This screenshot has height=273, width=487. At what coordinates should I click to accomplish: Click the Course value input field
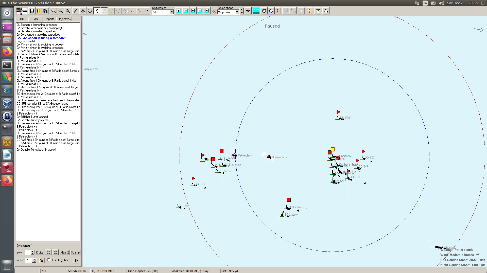(x=28, y=260)
